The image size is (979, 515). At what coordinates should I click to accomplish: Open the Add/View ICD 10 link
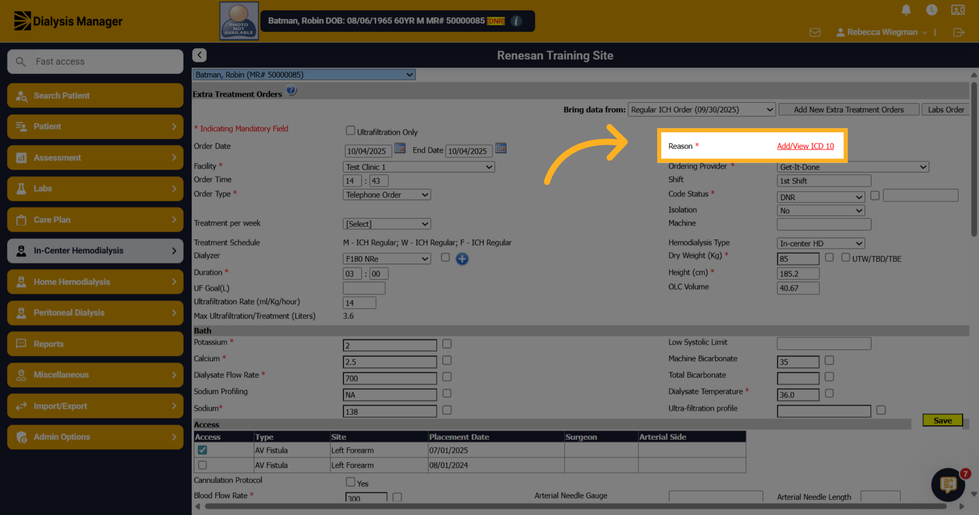(805, 146)
